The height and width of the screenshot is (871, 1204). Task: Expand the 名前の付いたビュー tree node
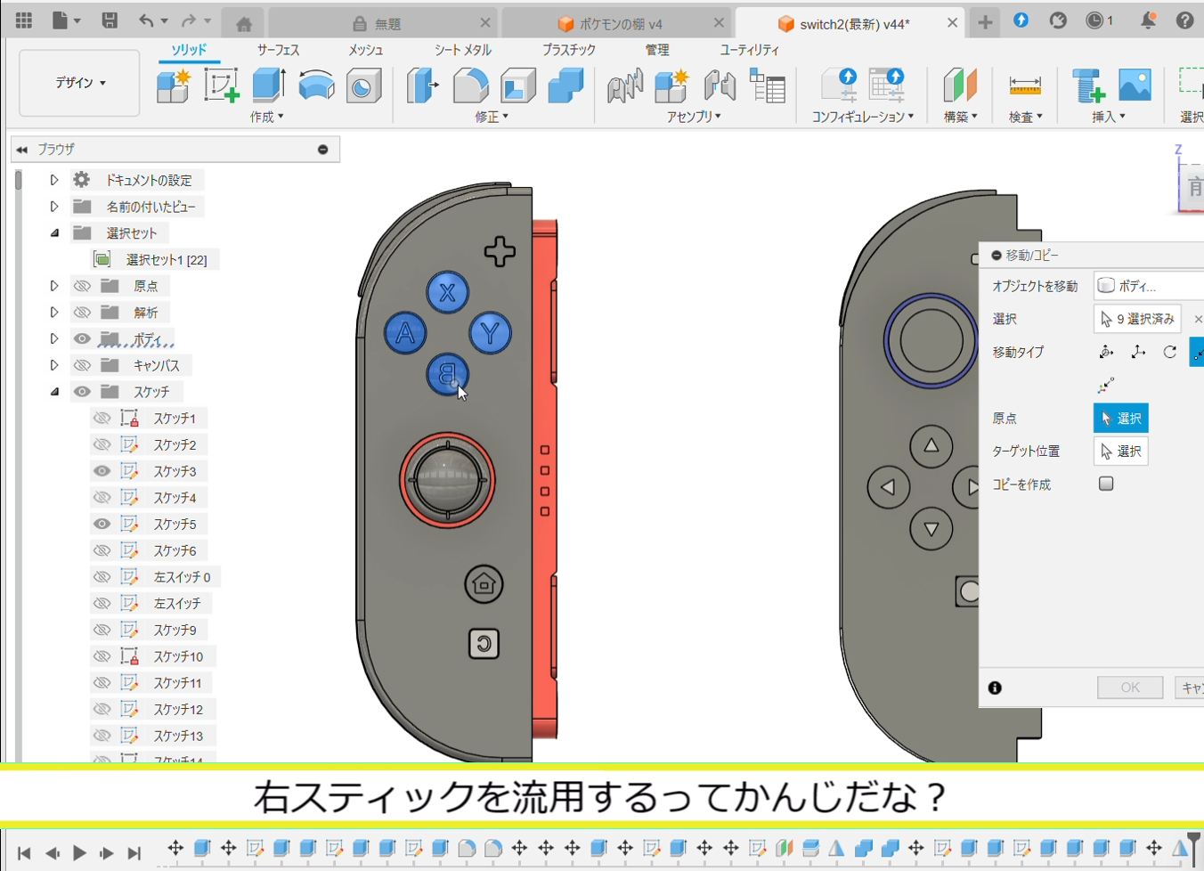click(54, 207)
